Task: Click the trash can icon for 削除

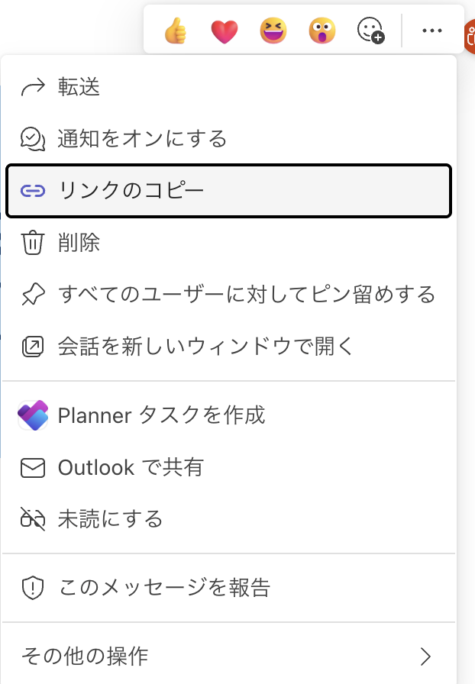Action: coord(33,243)
